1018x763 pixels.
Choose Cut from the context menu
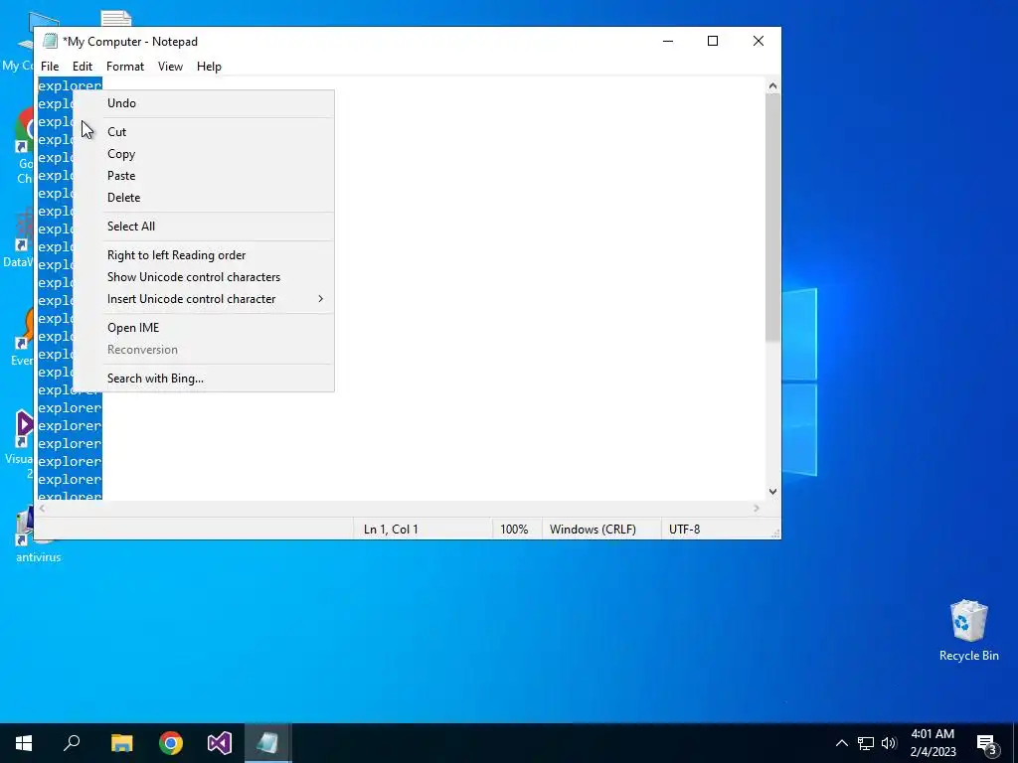203,132
